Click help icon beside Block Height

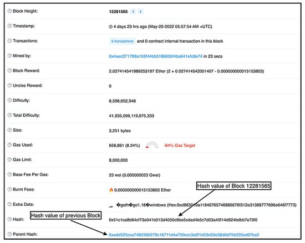point(9,11)
